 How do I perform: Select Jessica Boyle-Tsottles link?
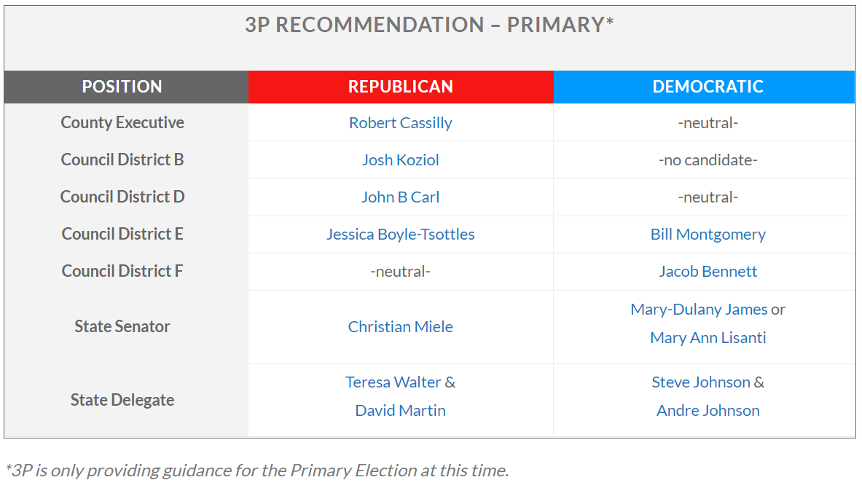400,234
